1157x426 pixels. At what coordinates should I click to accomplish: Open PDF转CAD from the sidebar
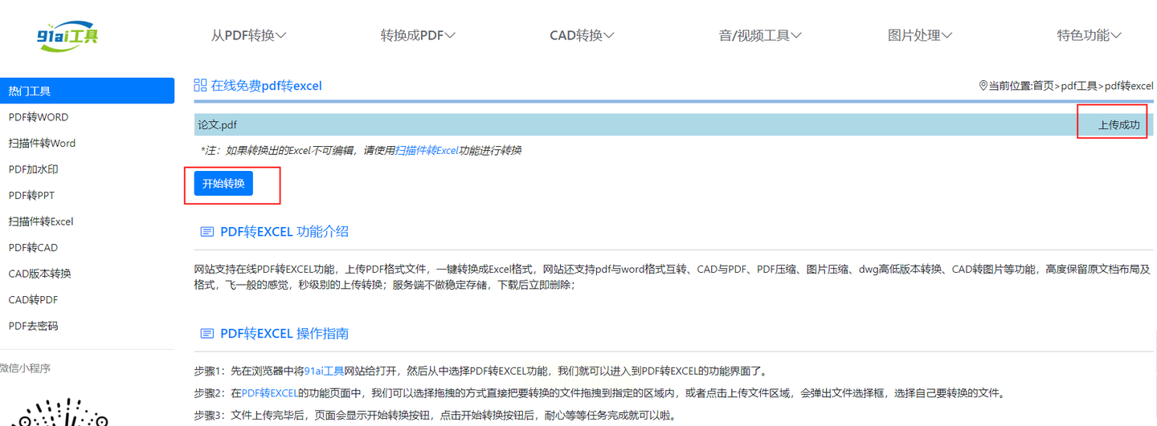pyautogui.click(x=33, y=248)
